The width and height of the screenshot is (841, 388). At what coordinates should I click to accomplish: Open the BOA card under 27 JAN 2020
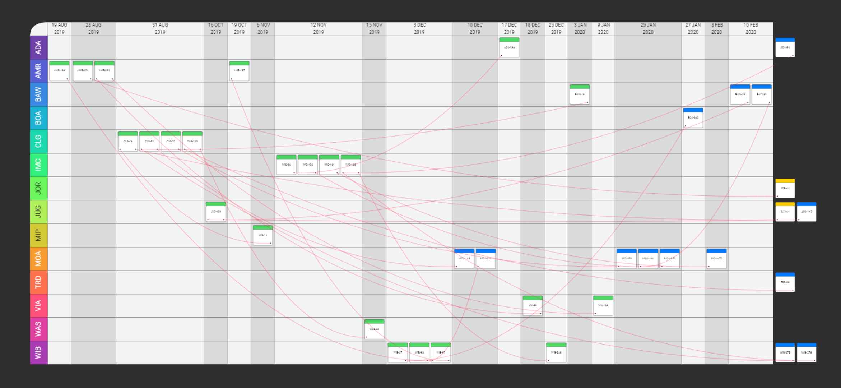[x=693, y=118]
